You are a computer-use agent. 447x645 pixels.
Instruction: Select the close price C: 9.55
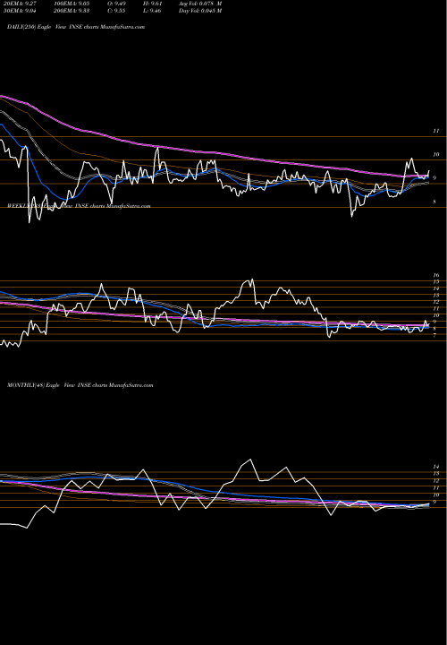(116, 11)
